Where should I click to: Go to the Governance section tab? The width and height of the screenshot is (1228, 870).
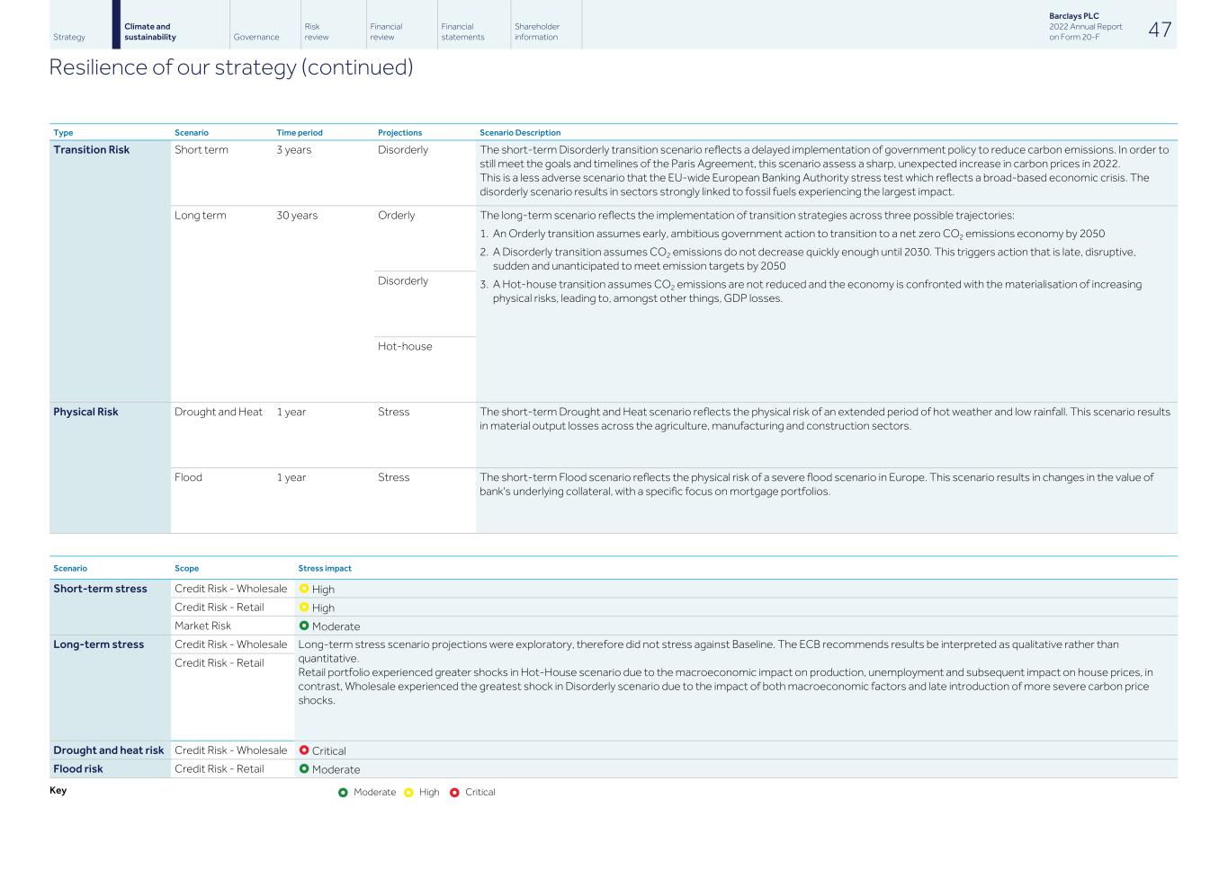pos(255,37)
